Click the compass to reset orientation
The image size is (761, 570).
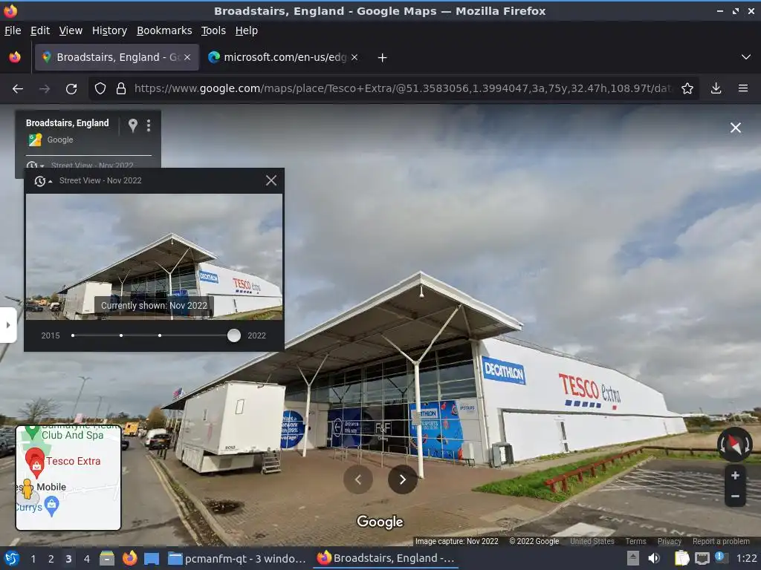pos(735,444)
